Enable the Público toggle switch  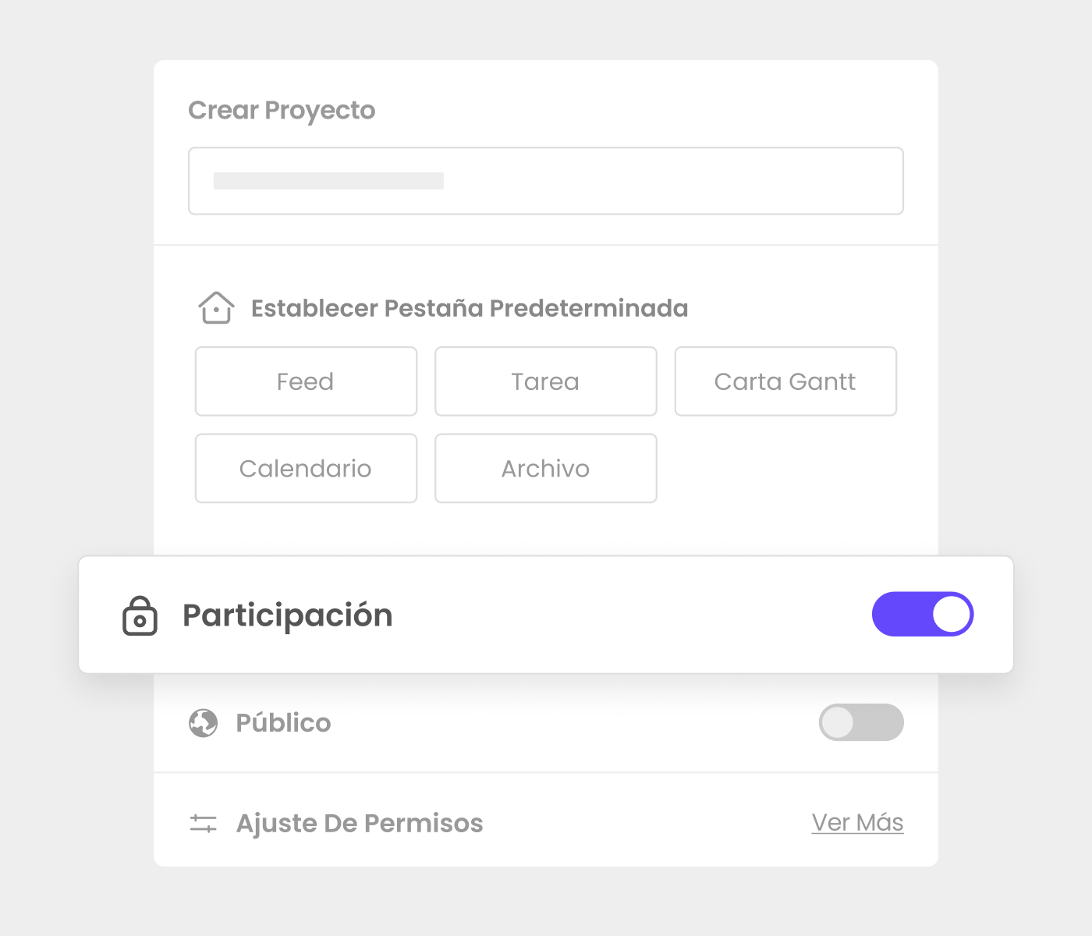click(x=861, y=722)
